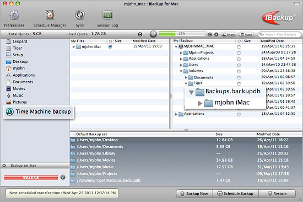Click Backup Now button
This screenshot has height=202, width=303.
pos(194,194)
